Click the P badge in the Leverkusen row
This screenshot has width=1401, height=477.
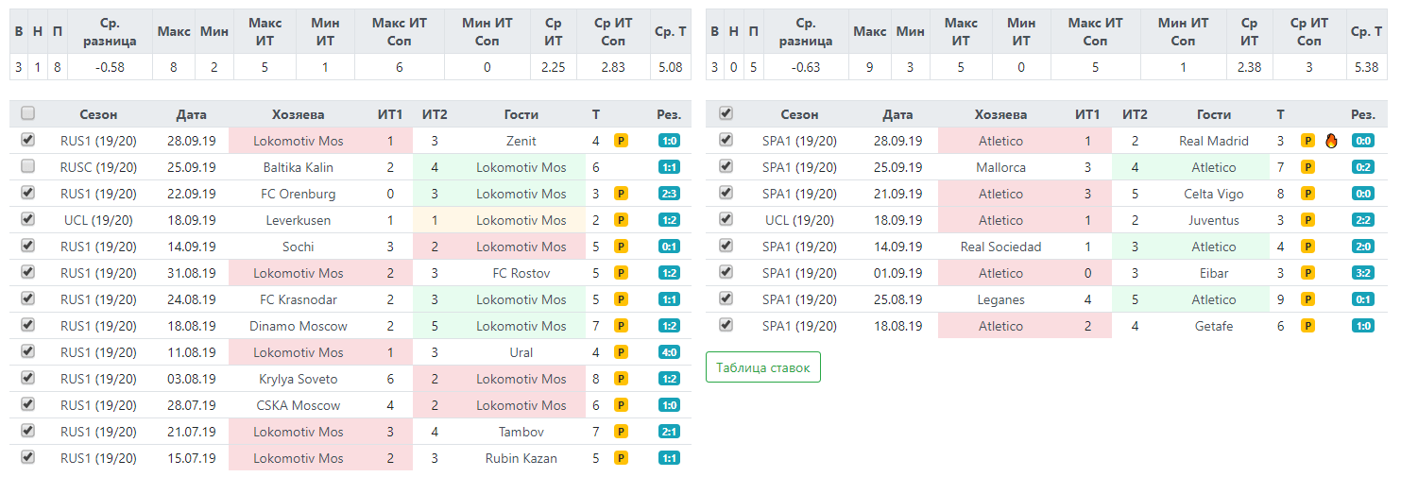coord(621,220)
